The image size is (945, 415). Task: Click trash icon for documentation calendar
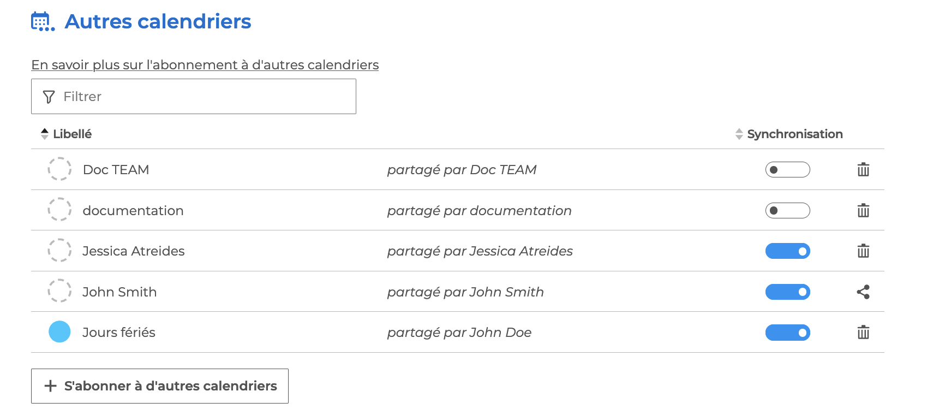(863, 211)
